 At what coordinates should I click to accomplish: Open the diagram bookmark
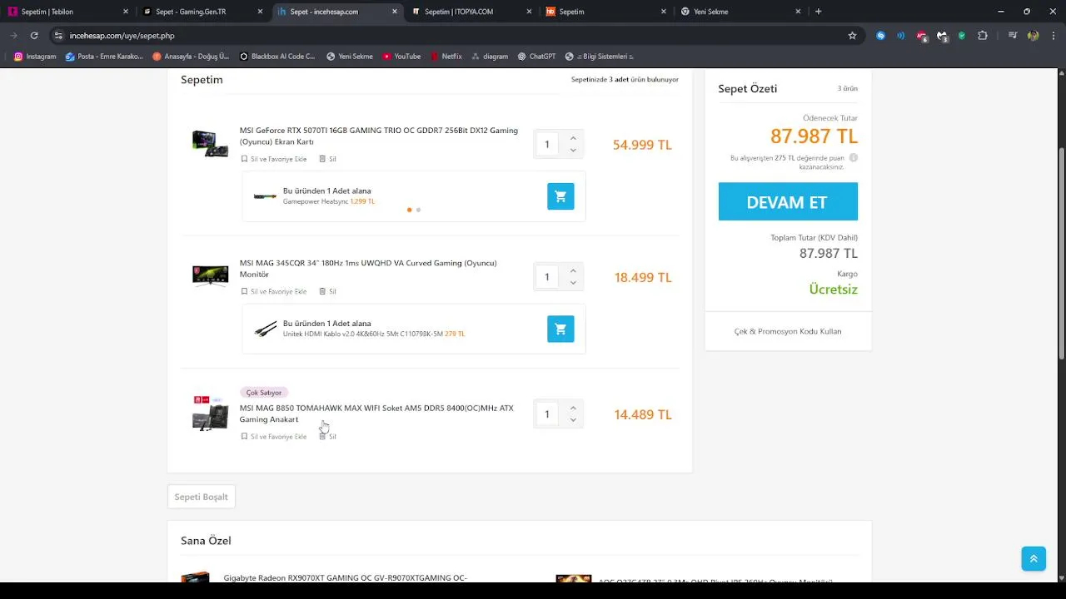pos(489,57)
